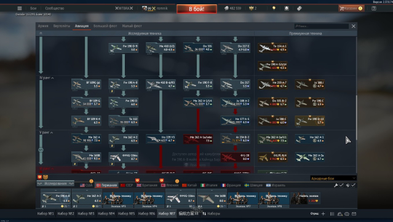Open the mail envelope icon at bottom right
Screen dimensions: 393x222
[354, 214]
